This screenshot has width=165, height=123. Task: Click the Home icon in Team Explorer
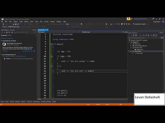(7, 32)
